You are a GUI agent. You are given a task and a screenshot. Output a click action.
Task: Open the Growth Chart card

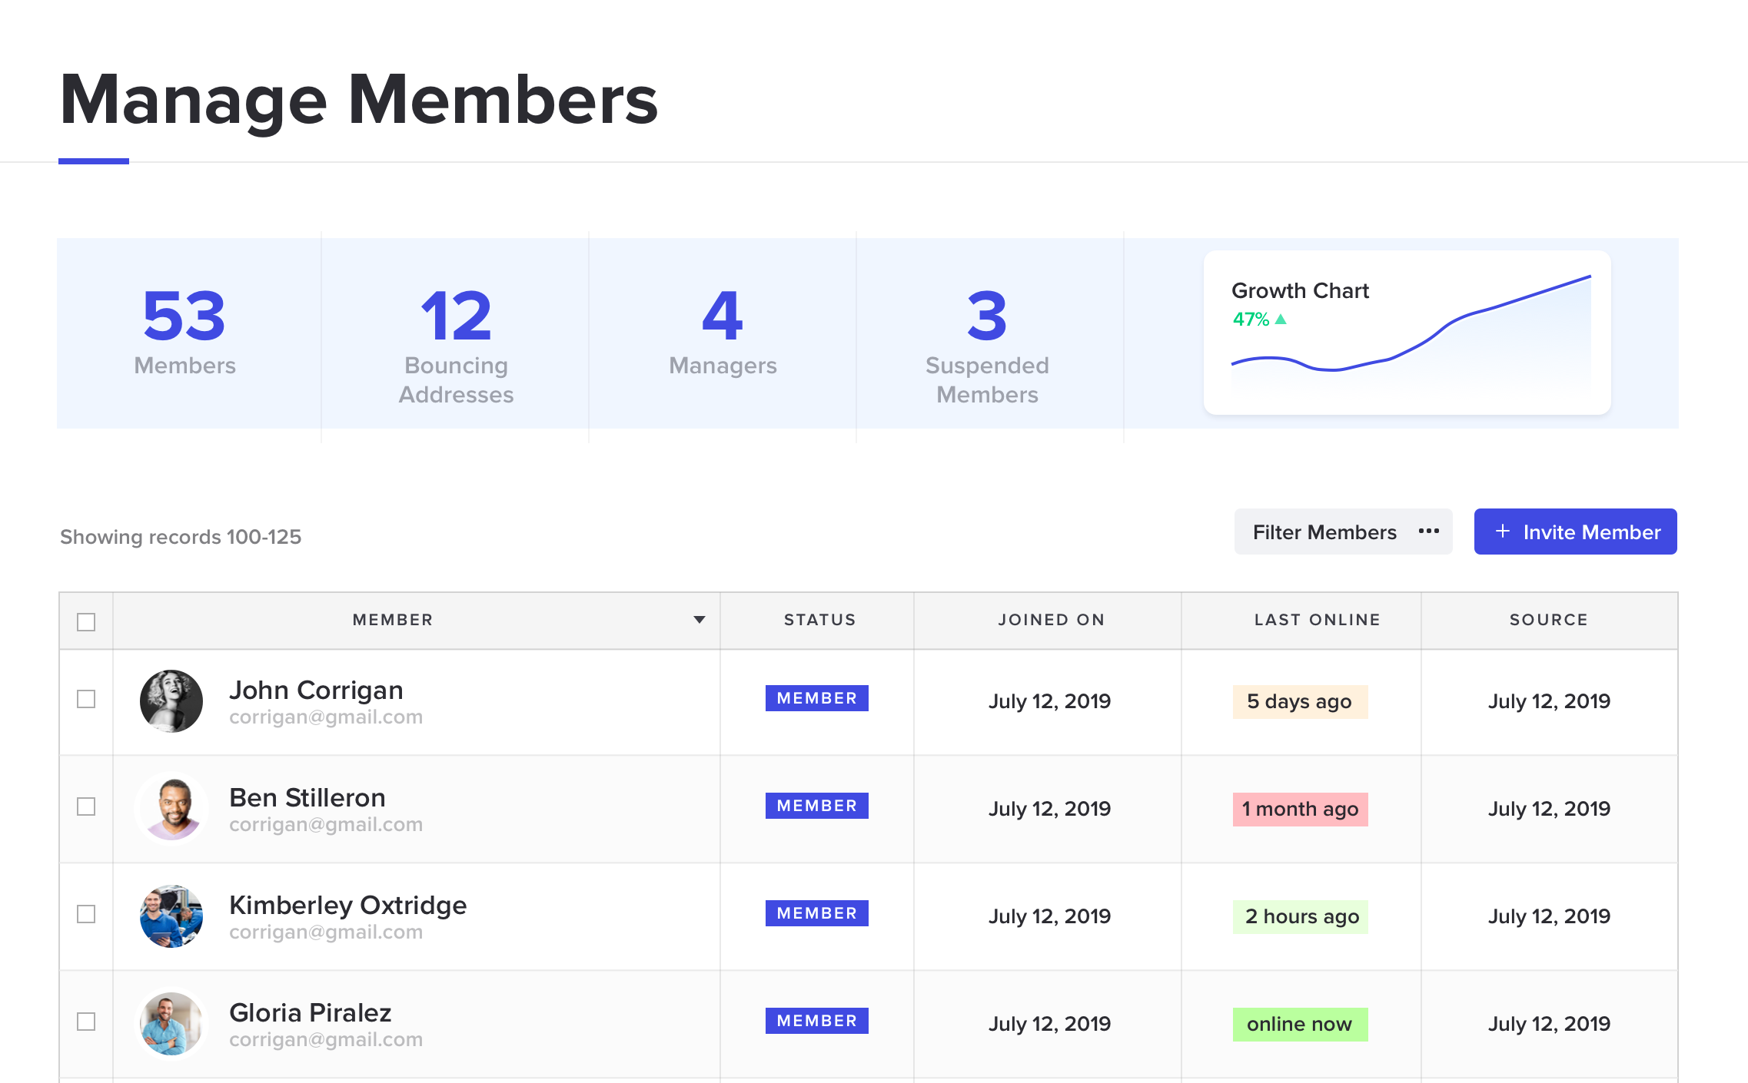1407,333
